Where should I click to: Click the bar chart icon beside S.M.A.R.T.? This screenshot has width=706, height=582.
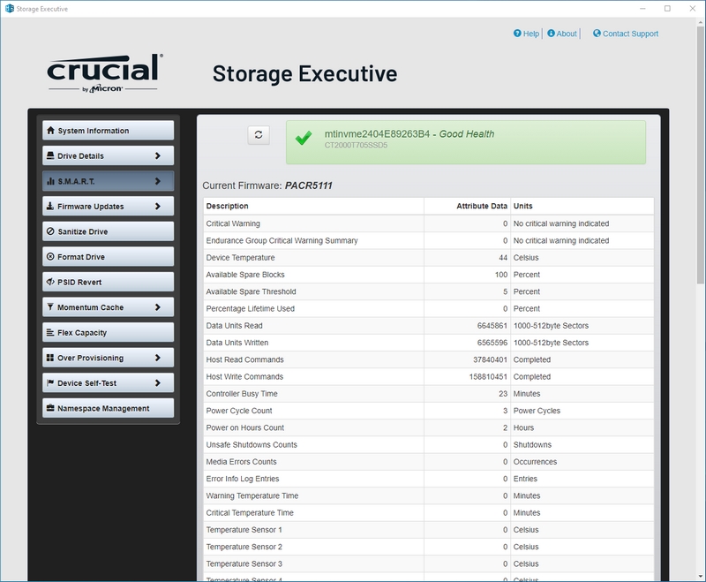tap(50, 181)
